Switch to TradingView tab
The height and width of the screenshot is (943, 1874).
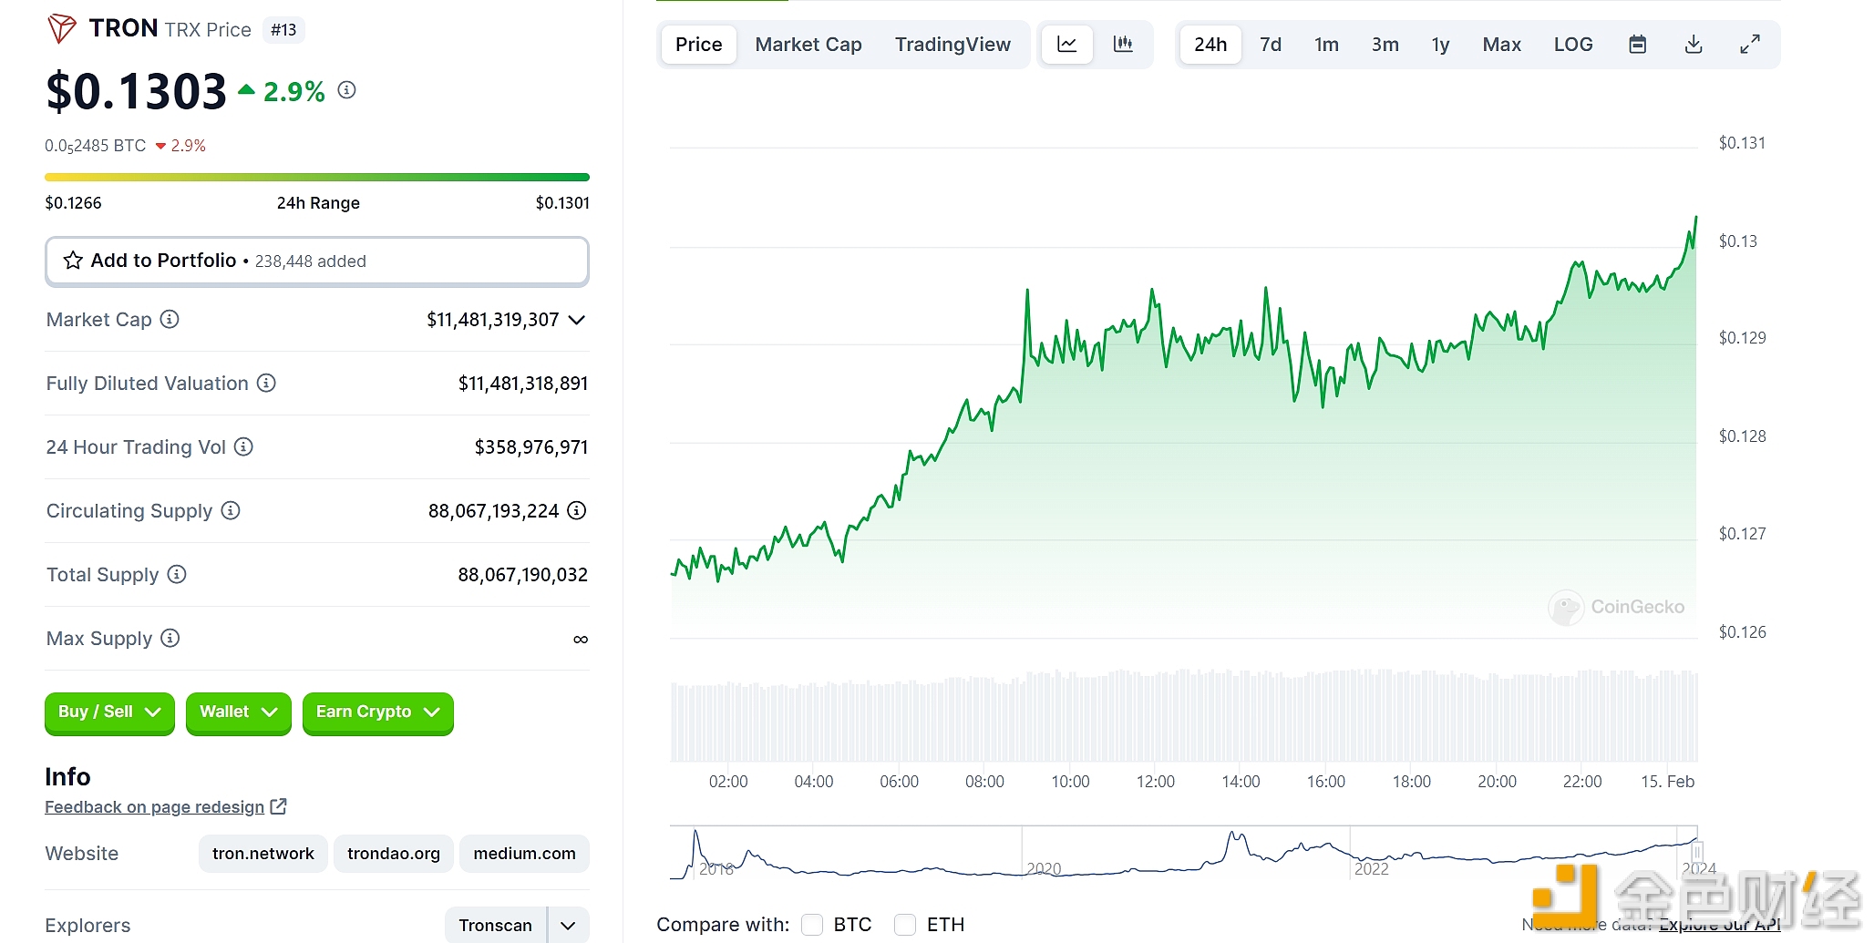click(952, 45)
